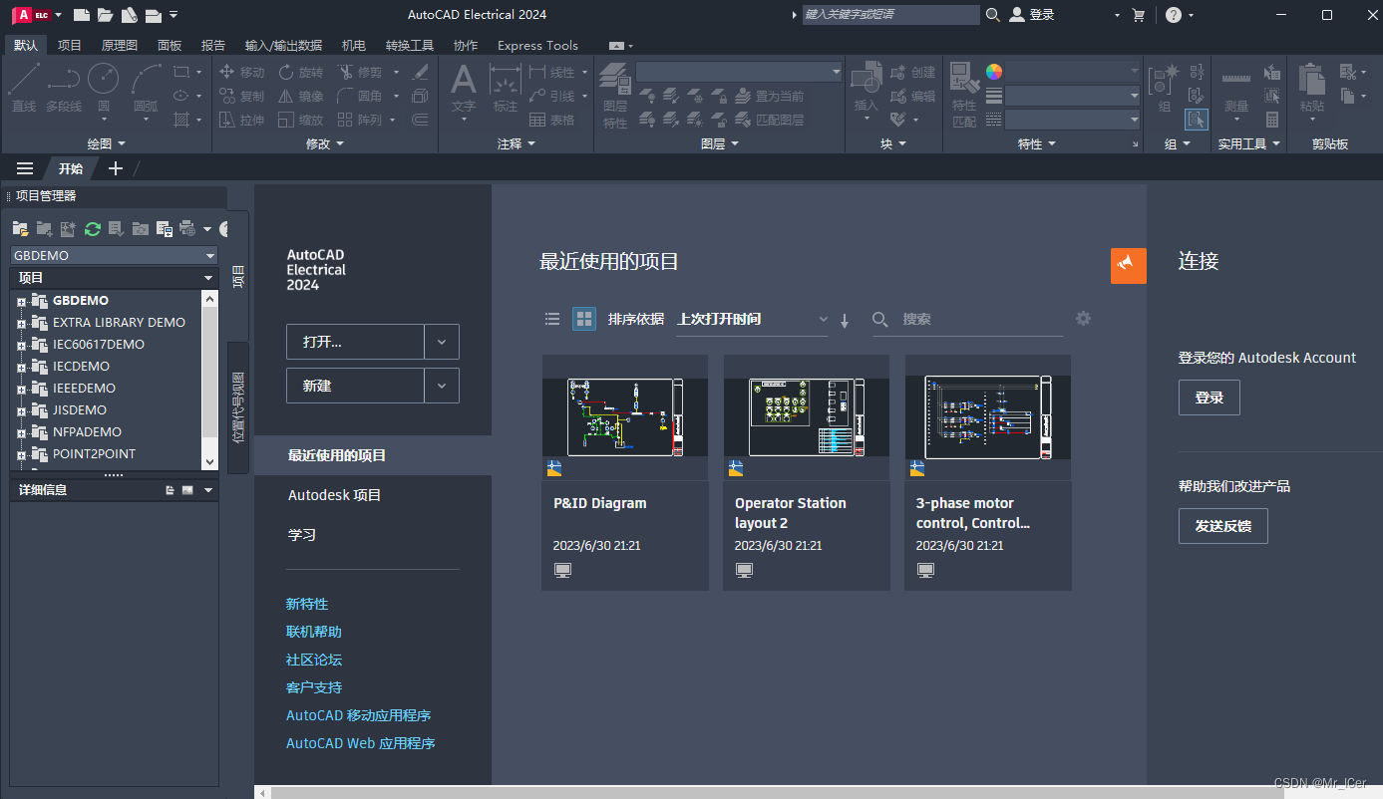1383x799 pixels.
Task: Switch recent projects to grid view
Action: tap(584, 319)
